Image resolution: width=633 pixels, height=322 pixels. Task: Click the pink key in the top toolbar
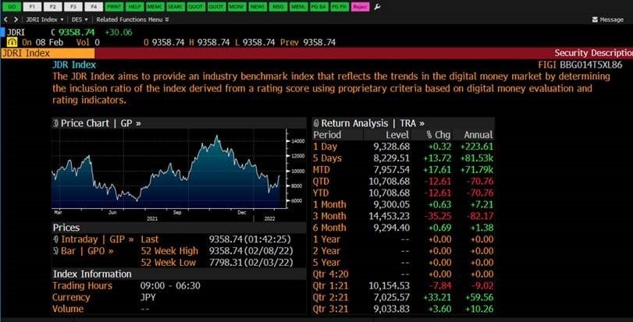tap(361, 7)
